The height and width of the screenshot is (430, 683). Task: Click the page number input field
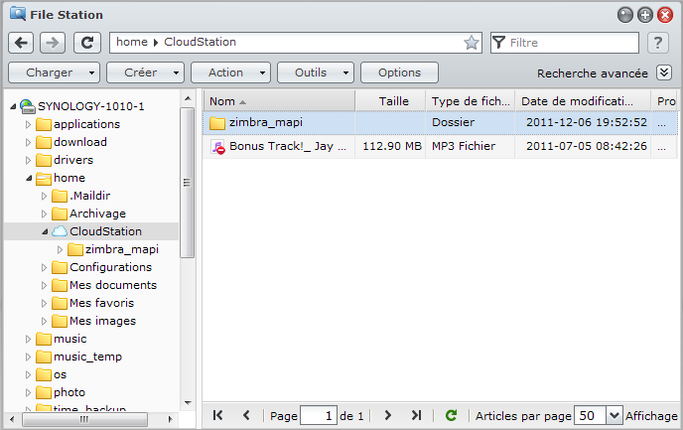pyautogui.click(x=319, y=416)
